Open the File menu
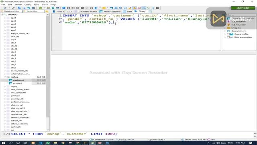The image size is (257, 145). coord(3,4)
